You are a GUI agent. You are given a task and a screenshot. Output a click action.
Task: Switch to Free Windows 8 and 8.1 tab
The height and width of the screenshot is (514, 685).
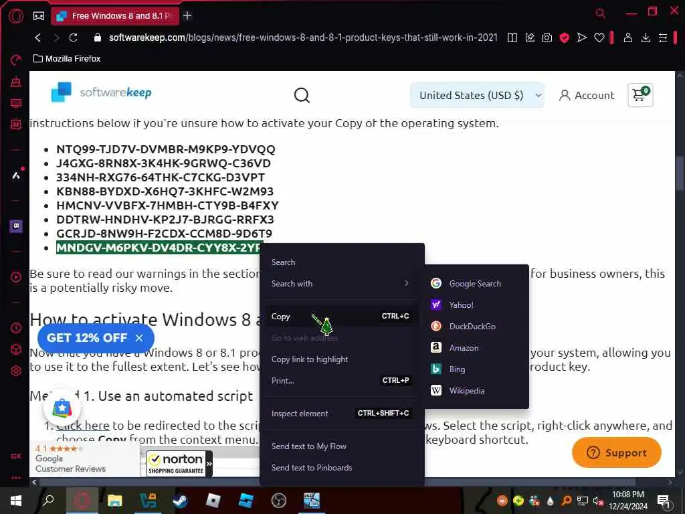click(114, 16)
